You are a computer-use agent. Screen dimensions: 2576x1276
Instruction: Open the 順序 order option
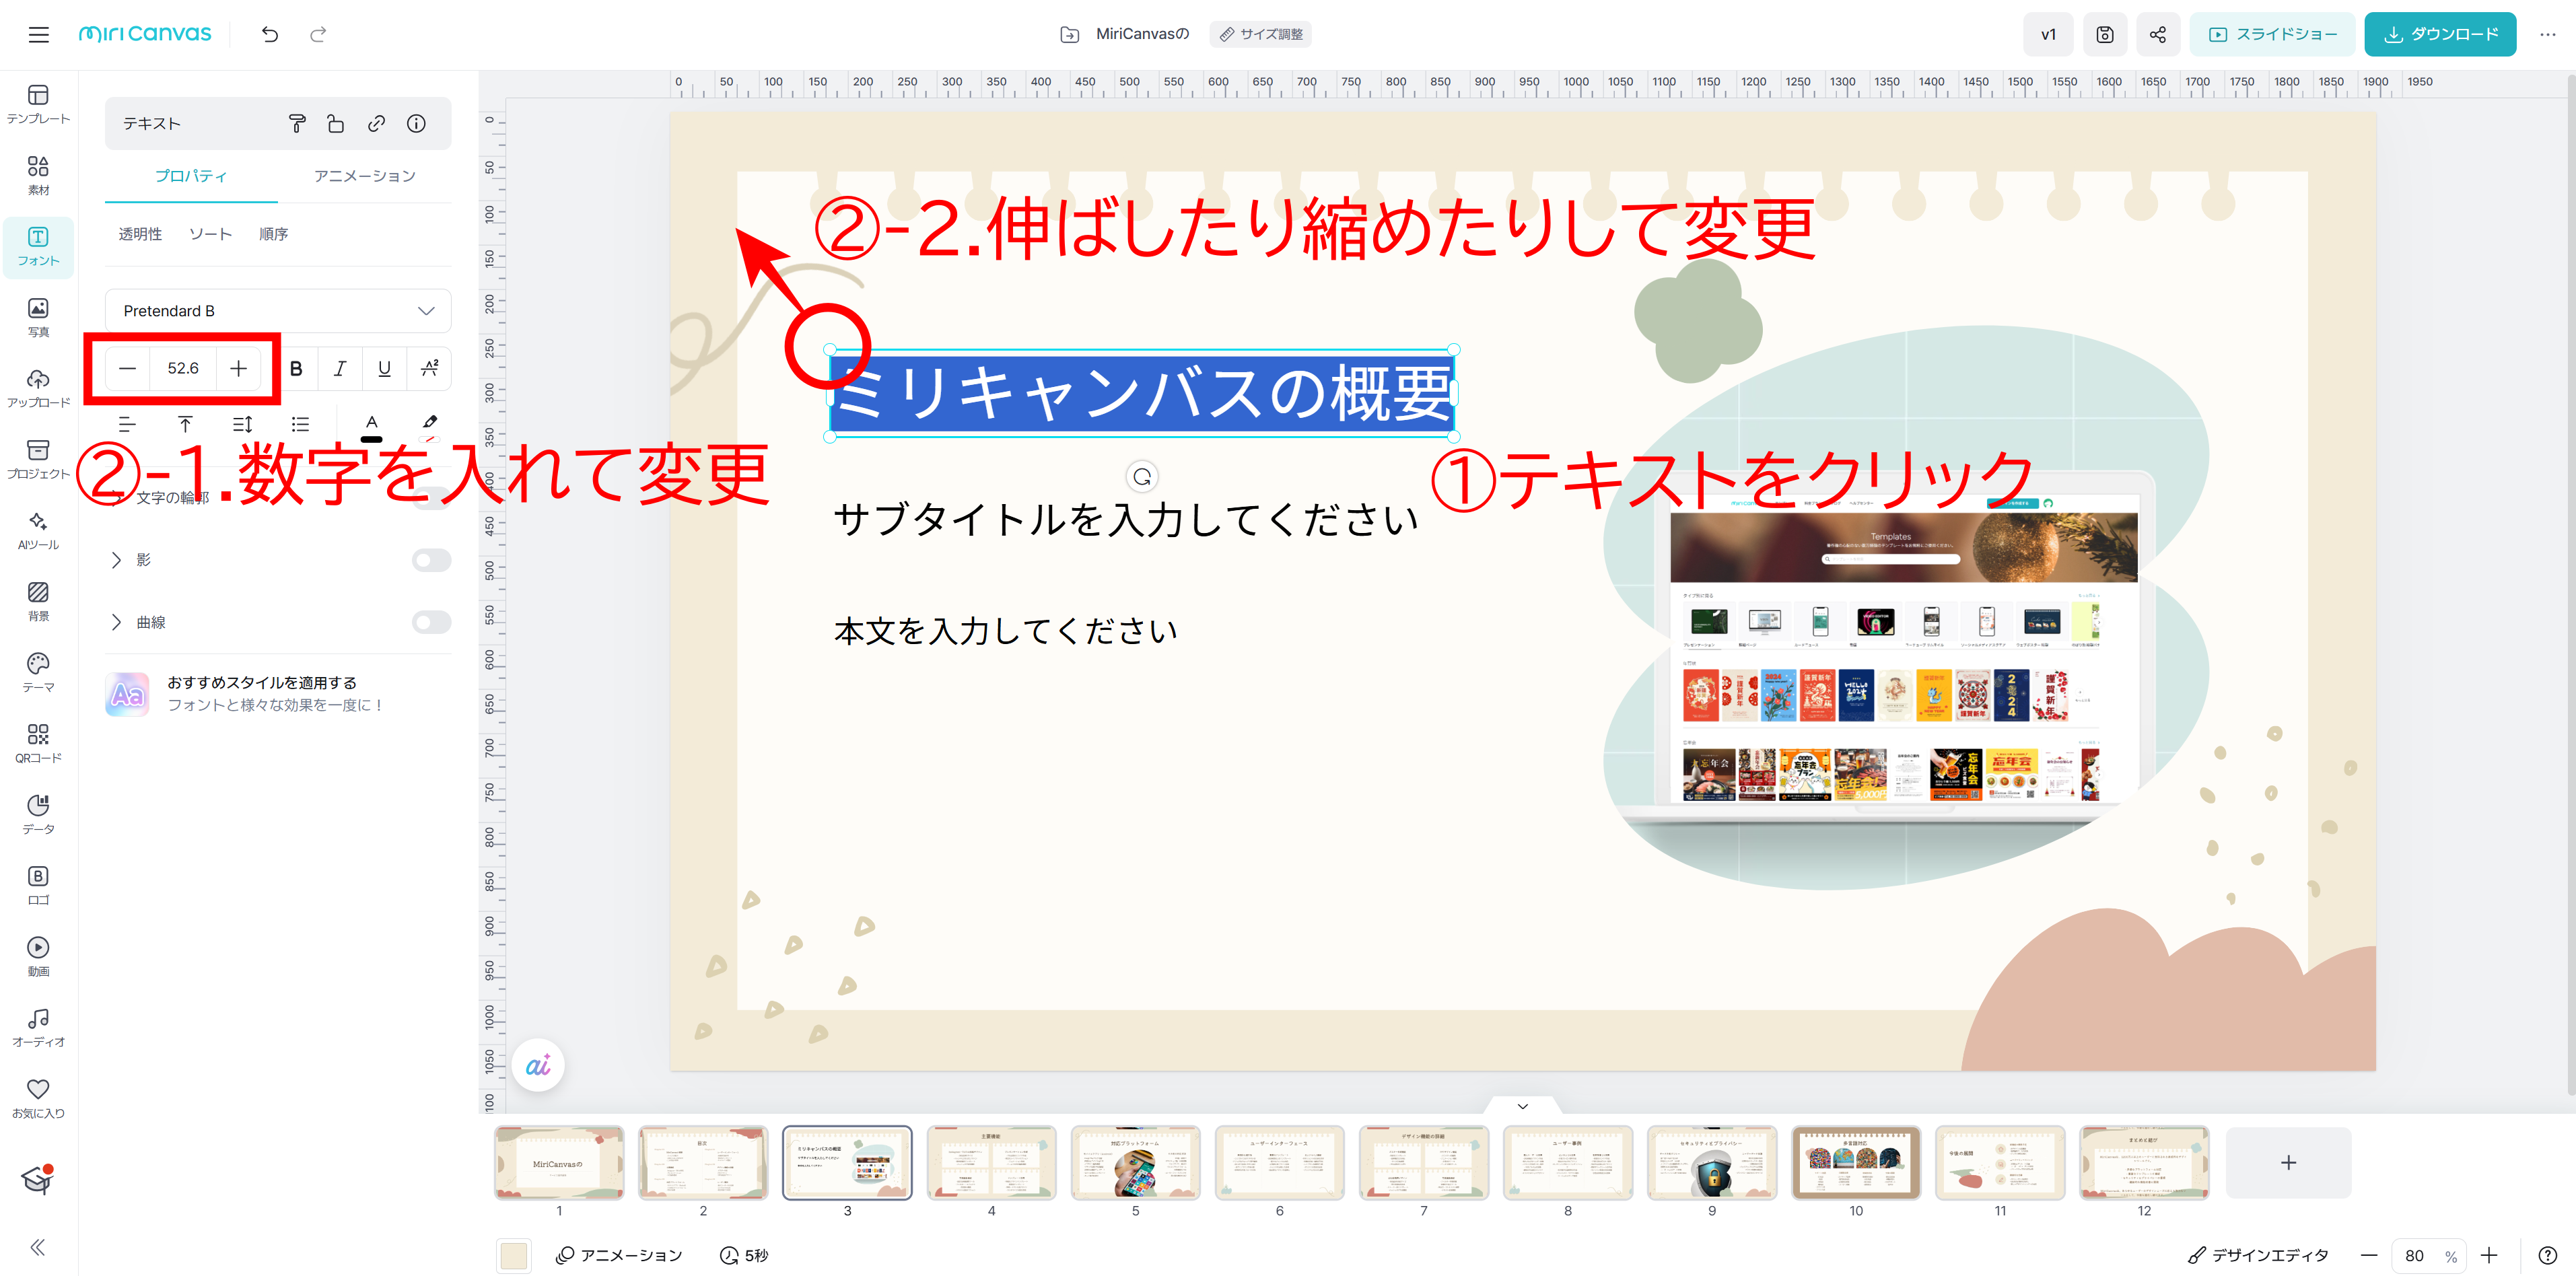click(273, 234)
